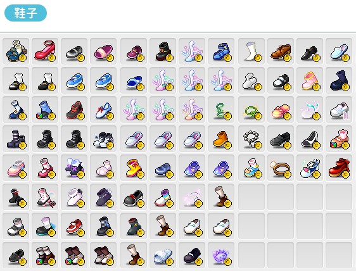The image size is (356, 271).
Task: Choose the plain orange boot
Action: point(221,139)
